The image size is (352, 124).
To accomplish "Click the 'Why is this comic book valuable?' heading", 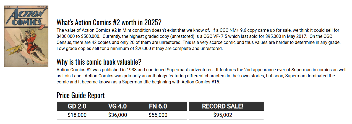I will pyautogui.click(x=99, y=62).
